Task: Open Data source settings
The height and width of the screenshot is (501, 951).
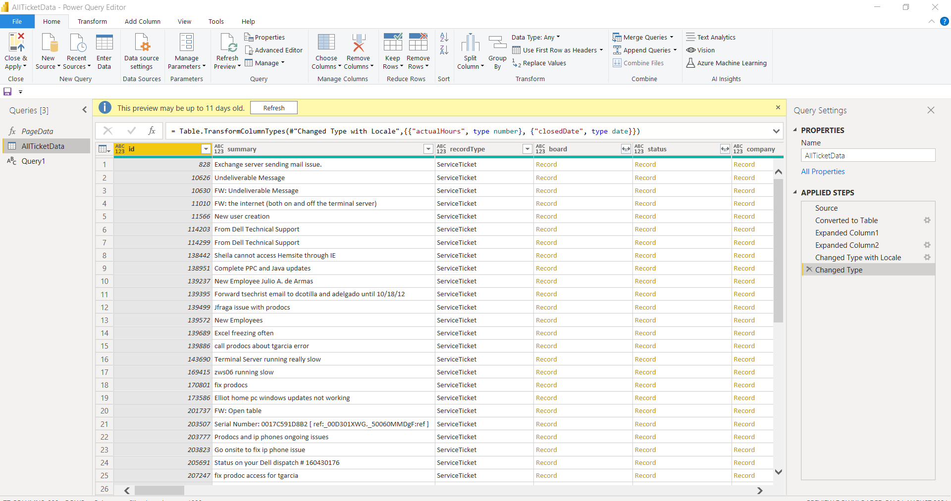Action: pos(142,52)
